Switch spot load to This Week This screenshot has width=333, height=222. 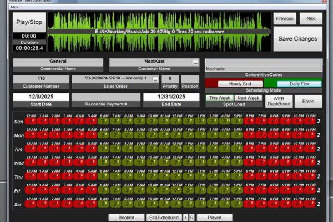pyautogui.click(x=219, y=98)
